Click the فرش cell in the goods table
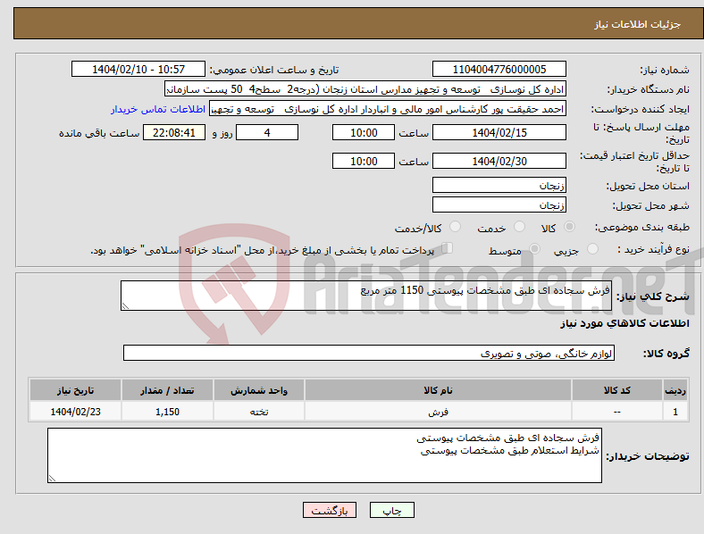 (438, 412)
